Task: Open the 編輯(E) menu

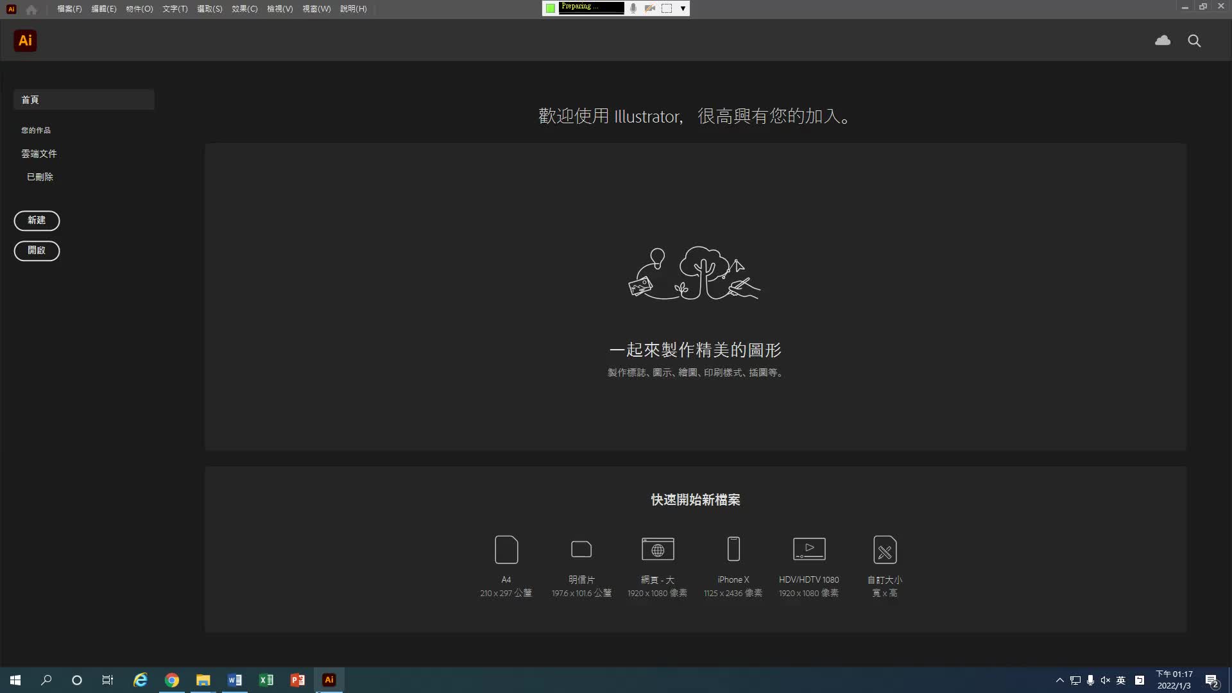Action: (104, 9)
